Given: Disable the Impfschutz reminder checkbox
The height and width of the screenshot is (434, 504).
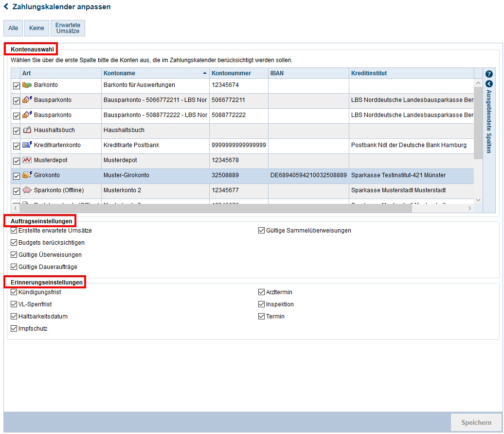Looking at the screenshot, I should pos(14,329).
